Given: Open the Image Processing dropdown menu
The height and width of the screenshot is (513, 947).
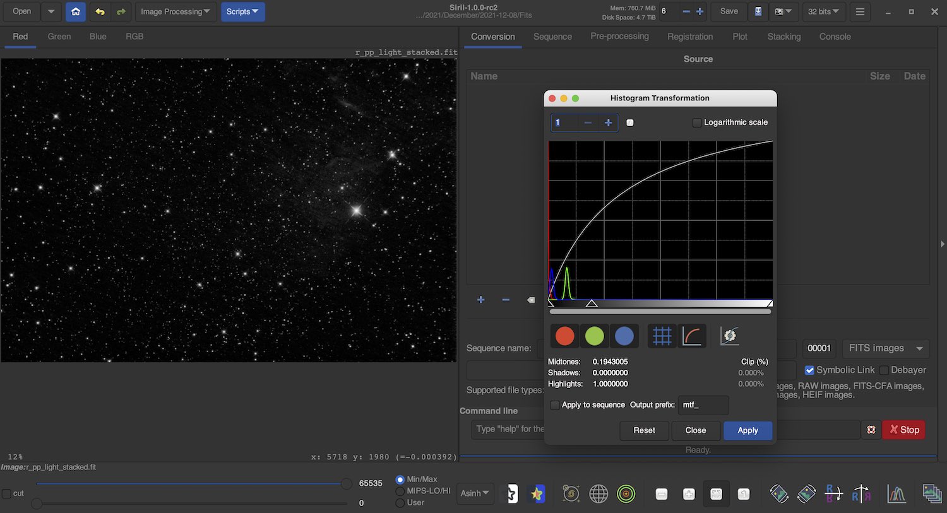Looking at the screenshot, I should [176, 11].
